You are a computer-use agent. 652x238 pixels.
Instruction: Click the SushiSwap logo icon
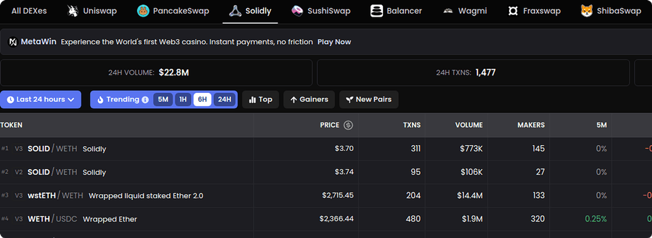297,11
